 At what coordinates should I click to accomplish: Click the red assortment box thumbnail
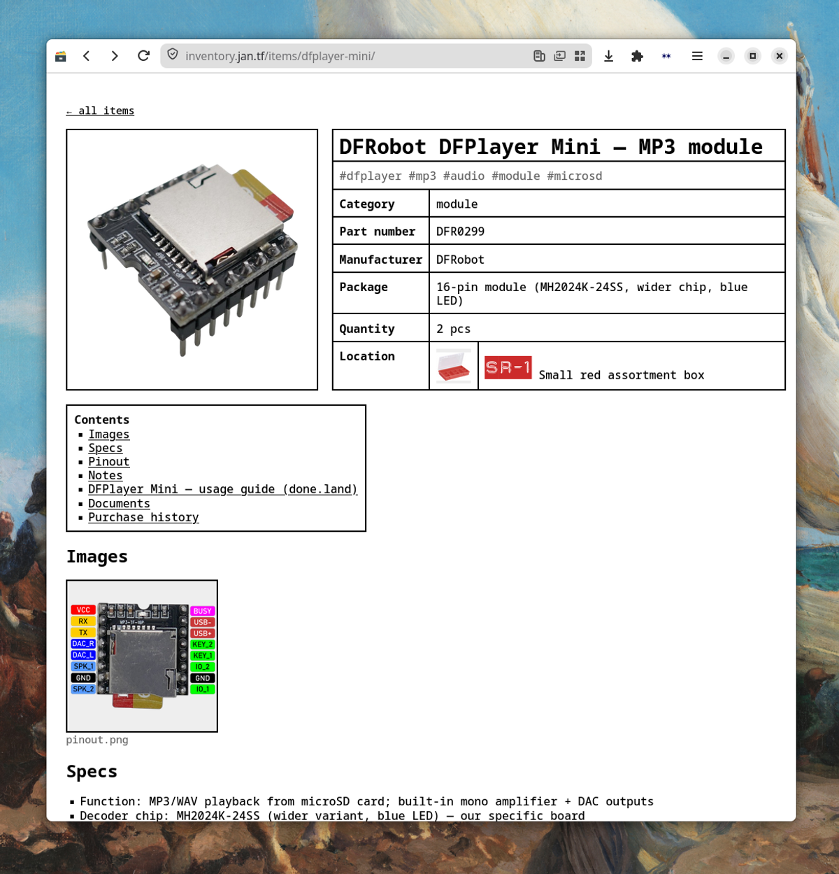[x=454, y=366]
